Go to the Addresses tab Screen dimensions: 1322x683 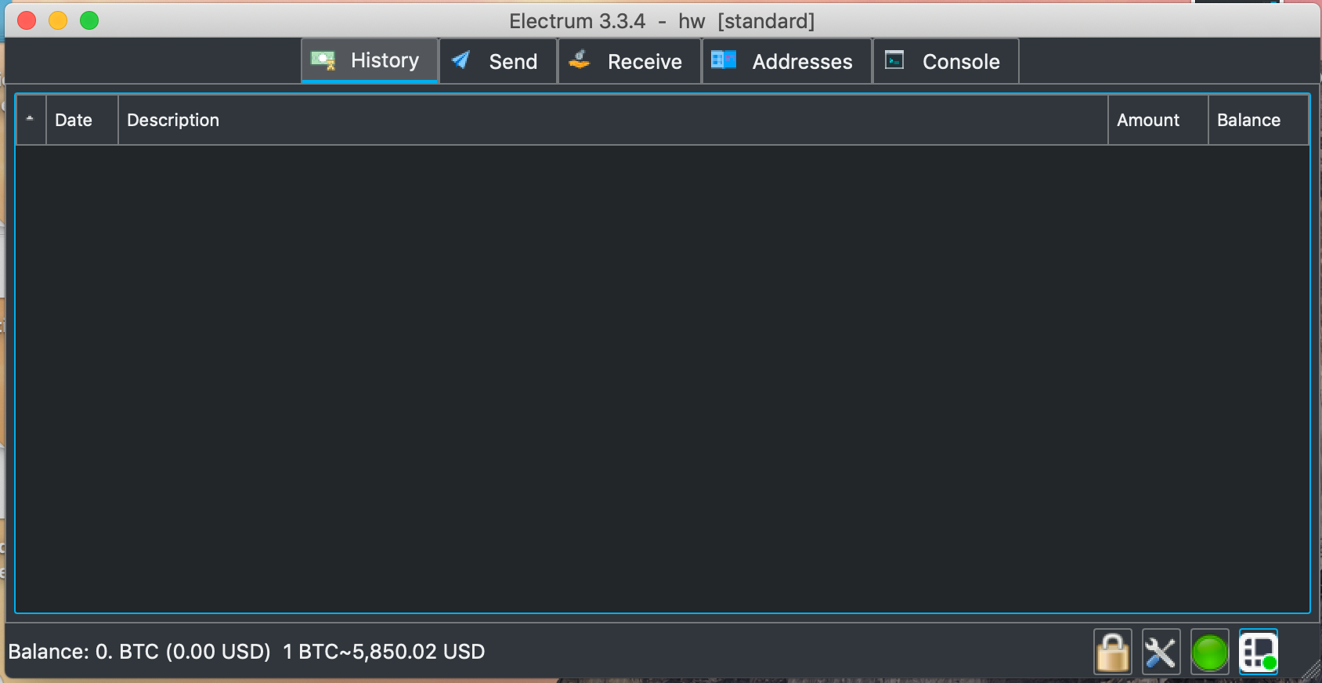point(787,61)
